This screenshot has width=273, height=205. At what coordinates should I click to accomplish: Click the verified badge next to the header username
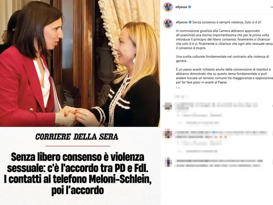pyautogui.click(x=190, y=7)
